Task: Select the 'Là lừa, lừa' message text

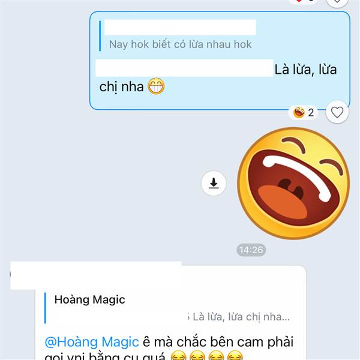Action: 305,70
